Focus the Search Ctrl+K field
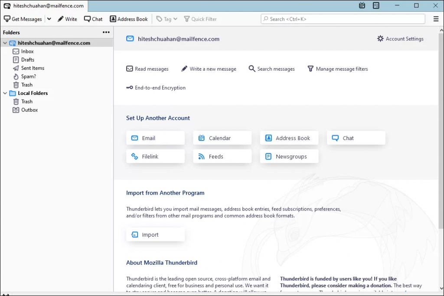 click(343, 19)
